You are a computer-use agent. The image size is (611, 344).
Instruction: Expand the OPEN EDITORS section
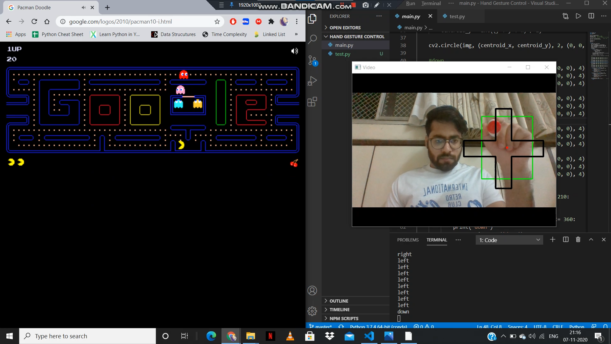pyautogui.click(x=345, y=28)
